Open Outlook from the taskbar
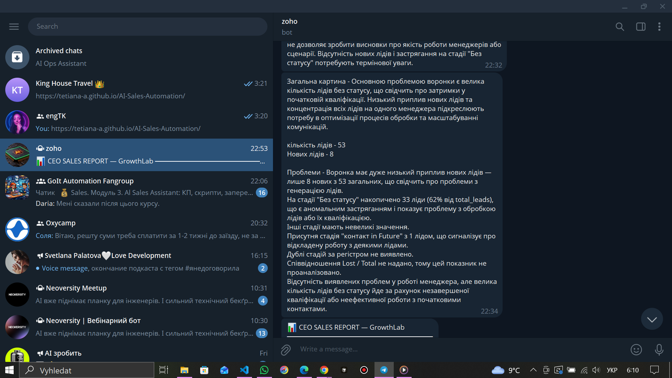Viewport: 672px width, 378px height. (x=224, y=370)
